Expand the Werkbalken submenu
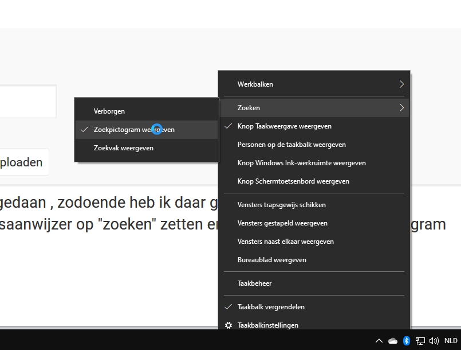Viewport: 461px width, 350px height. pyautogui.click(x=254, y=84)
